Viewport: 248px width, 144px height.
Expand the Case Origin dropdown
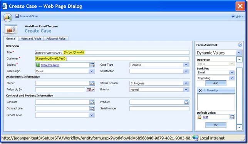pyautogui.click(x=92, y=71)
